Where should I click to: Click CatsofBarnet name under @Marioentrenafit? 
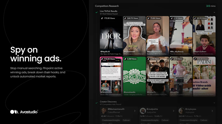pos(114,112)
